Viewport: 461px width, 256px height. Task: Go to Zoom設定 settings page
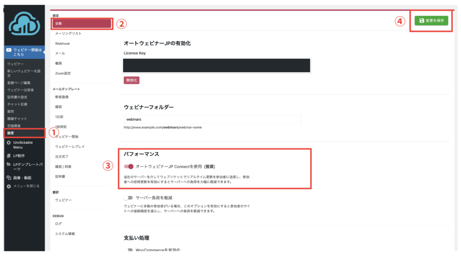63,73
